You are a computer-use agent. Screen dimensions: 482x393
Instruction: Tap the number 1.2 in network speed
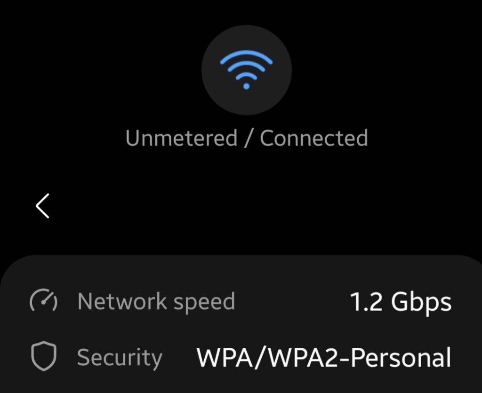(x=367, y=302)
